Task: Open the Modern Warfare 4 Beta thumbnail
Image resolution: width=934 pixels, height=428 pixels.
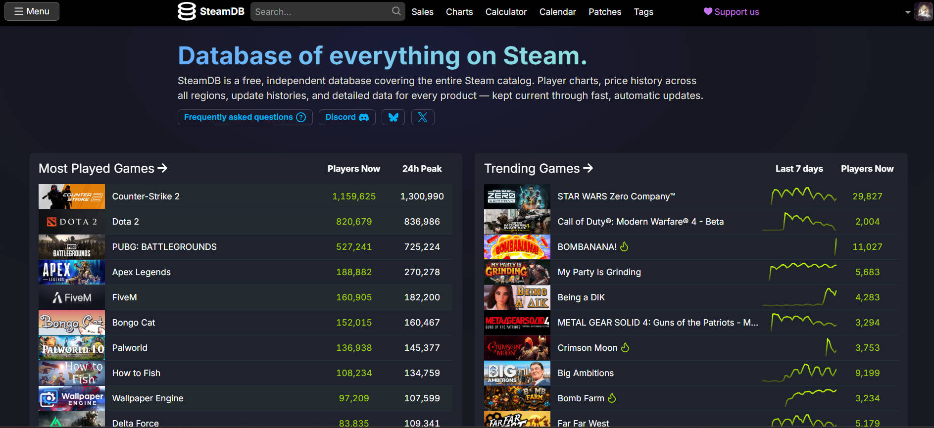Action: coord(517,222)
